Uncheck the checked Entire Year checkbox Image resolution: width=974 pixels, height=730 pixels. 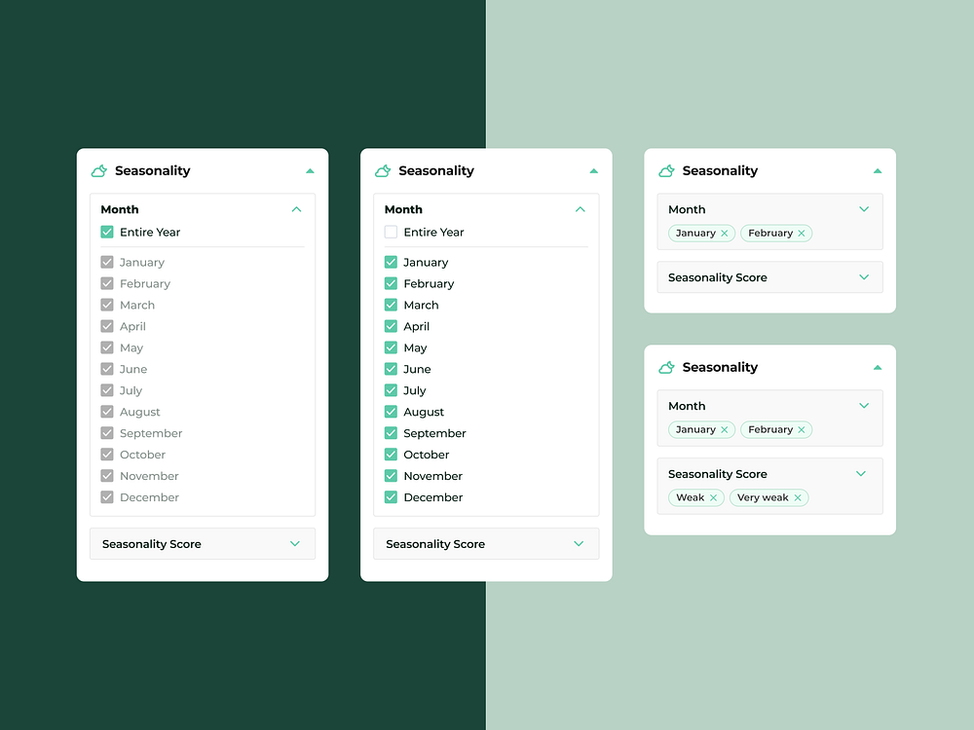pos(107,233)
